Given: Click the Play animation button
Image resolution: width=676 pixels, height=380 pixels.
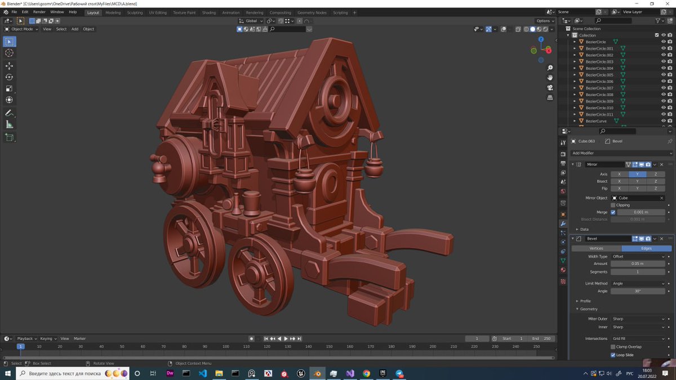Looking at the screenshot, I should pos(286,338).
